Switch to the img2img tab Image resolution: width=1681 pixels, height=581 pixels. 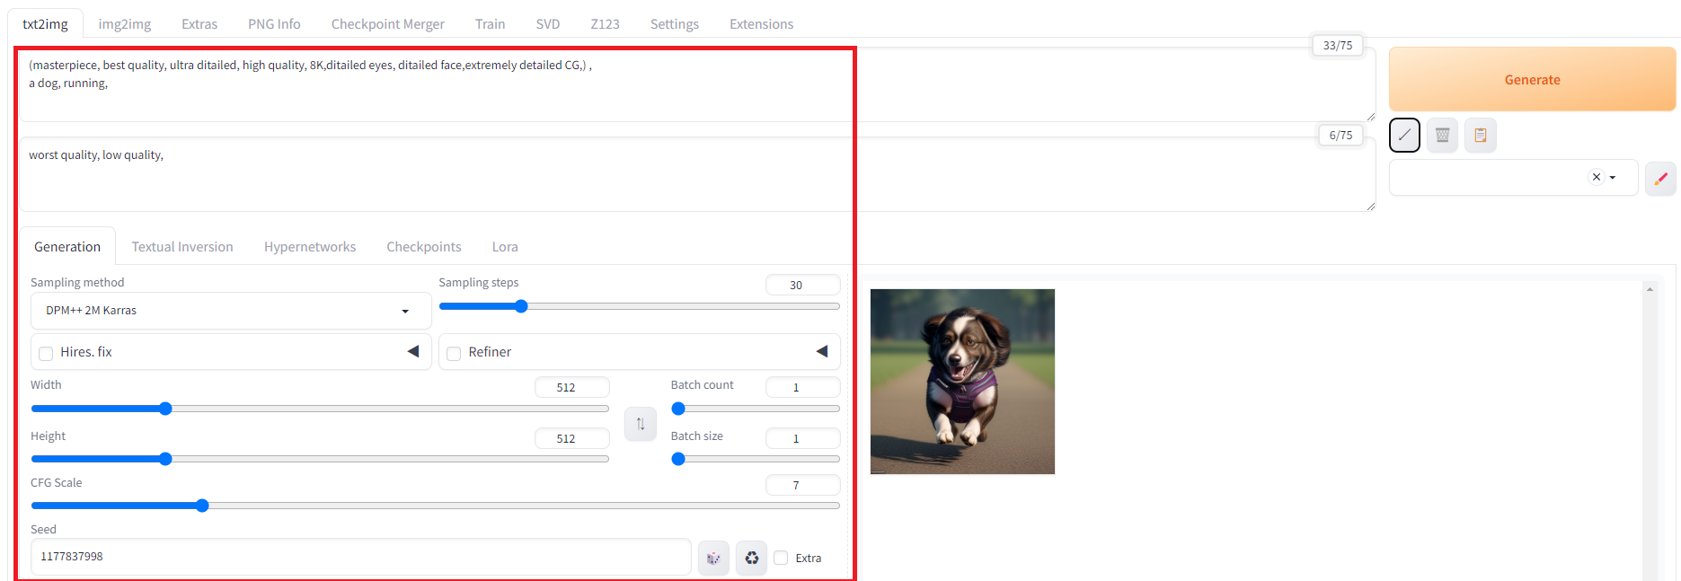(x=125, y=24)
